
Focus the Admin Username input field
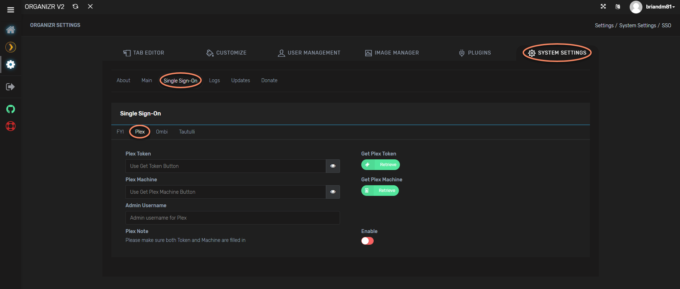pyautogui.click(x=233, y=218)
